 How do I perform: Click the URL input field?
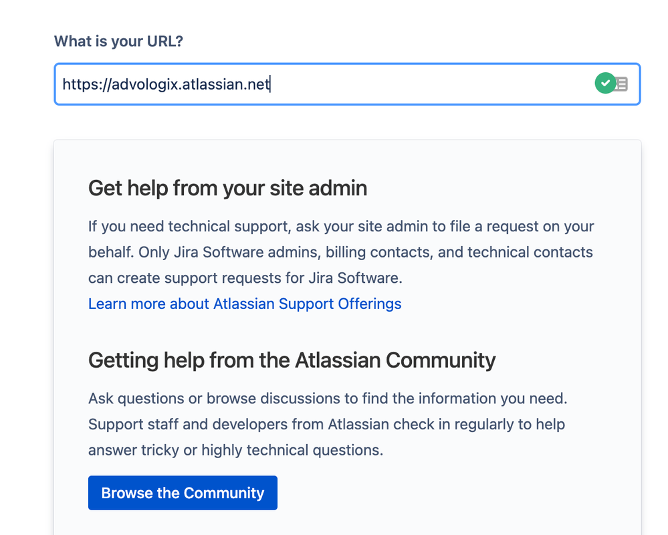tap(347, 84)
